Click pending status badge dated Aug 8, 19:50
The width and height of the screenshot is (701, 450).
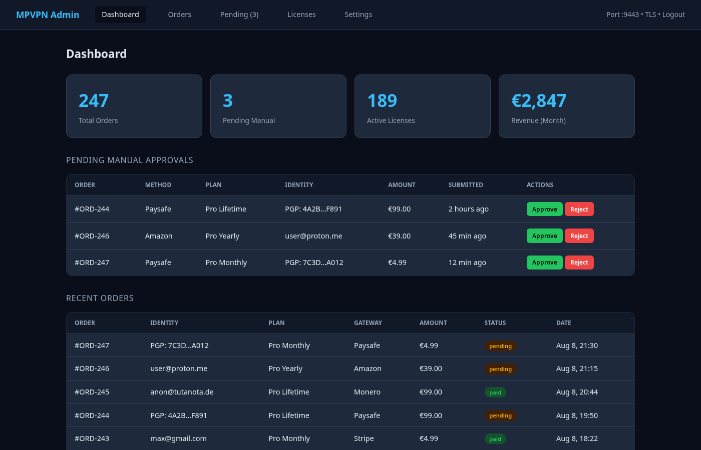[500, 415]
